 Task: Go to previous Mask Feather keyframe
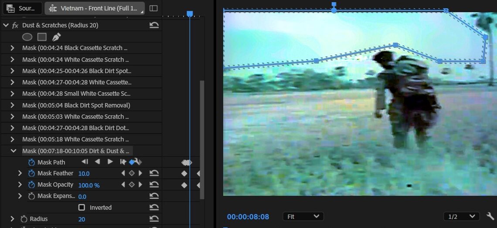123,173
